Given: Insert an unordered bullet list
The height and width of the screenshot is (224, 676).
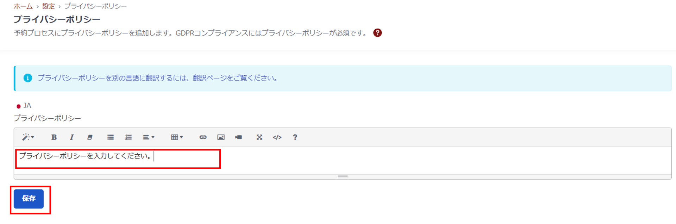Looking at the screenshot, I should pos(111,137).
